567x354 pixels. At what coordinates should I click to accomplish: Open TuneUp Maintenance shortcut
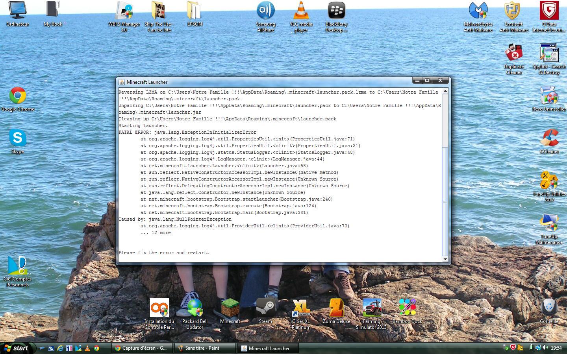(549, 229)
